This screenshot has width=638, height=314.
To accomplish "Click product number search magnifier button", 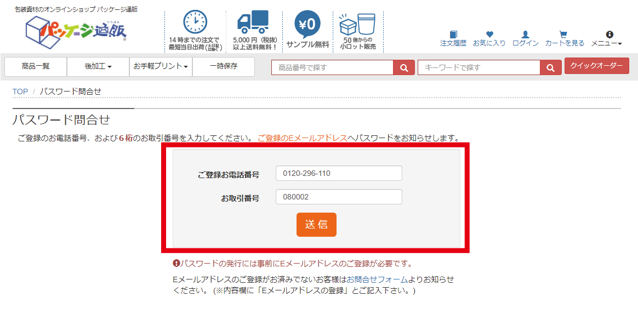I will (404, 67).
